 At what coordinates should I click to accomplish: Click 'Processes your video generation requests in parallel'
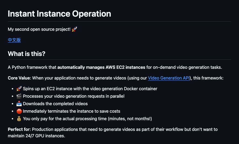74,96
